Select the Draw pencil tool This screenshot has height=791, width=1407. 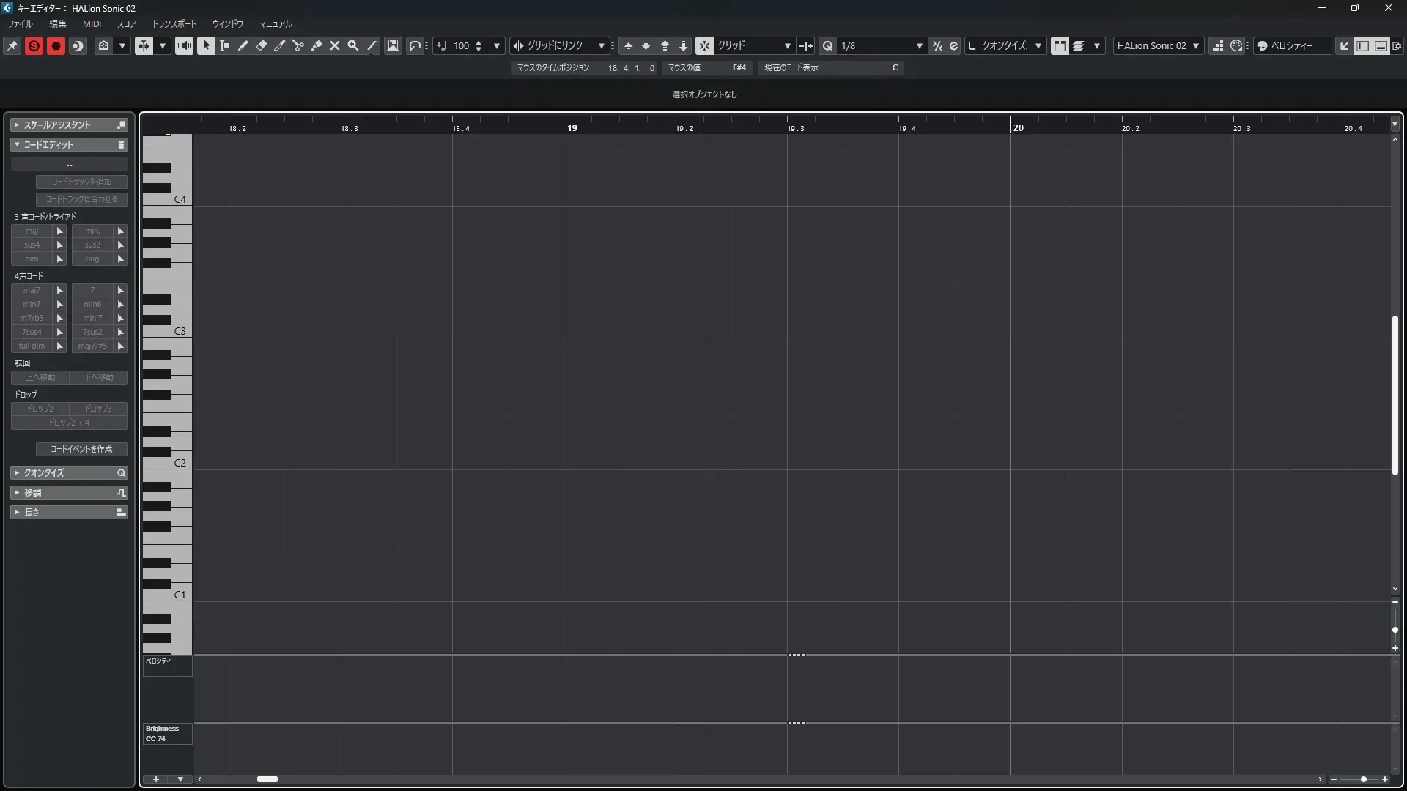[x=243, y=45]
